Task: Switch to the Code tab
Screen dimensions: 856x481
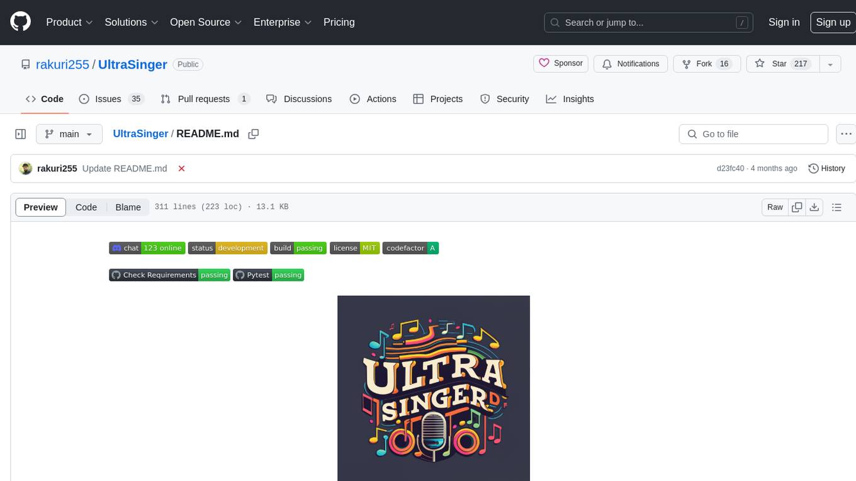Action: coord(45,99)
